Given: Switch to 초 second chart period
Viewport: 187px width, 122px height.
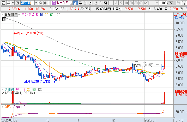Looking at the screenshot, I should pyautogui.click(x=101, y=3).
